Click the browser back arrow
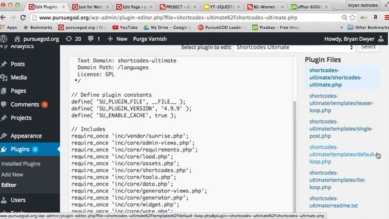The image size is (389, 219). 3,18
